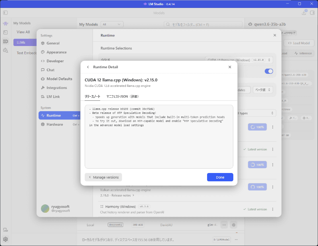Screen dimensions: 318x246
Task: Open options menu beside Vulkan 100% button
Action: [x=273, y=187]
